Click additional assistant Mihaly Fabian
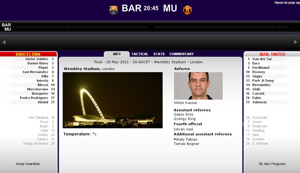The image size is (300, 173). tap(185, 139)
